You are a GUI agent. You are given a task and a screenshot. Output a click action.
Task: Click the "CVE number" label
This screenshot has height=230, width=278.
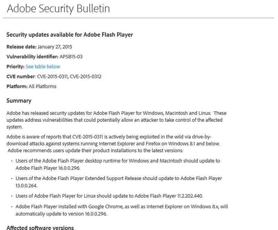click(21, 76)
